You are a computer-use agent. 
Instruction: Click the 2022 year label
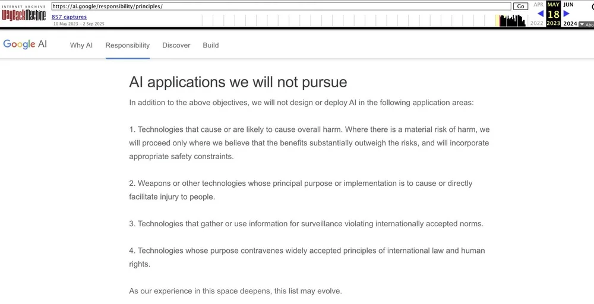coord(537,24)
